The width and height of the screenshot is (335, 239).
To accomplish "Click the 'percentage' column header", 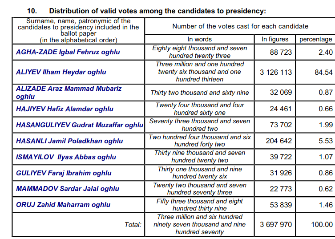I will point(316,39).
